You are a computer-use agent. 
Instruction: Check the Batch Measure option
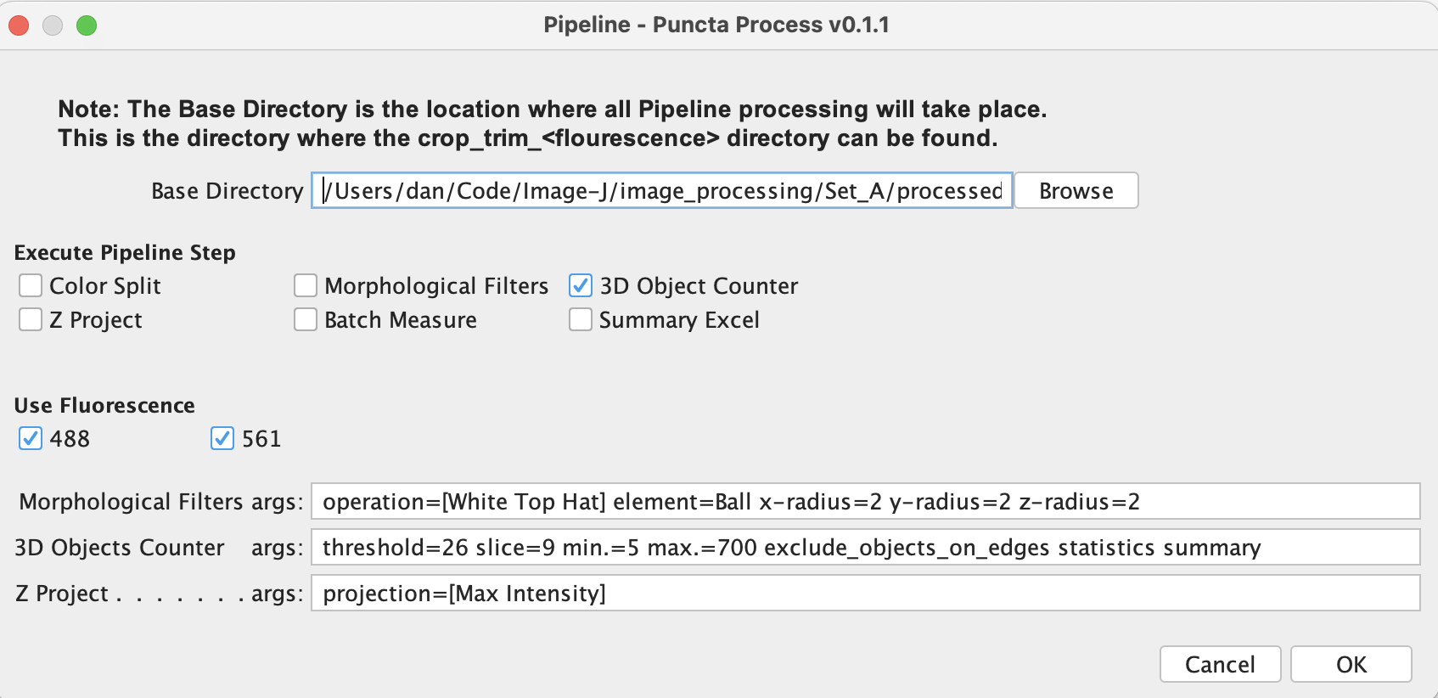click(306, 319)
